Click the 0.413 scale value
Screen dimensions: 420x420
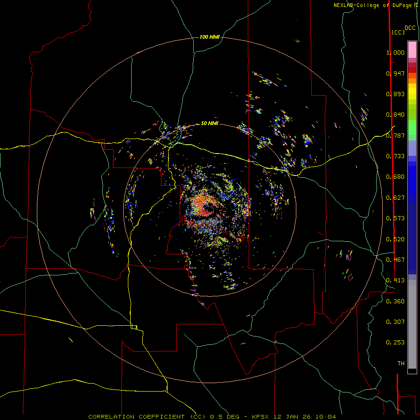point(395,280)
